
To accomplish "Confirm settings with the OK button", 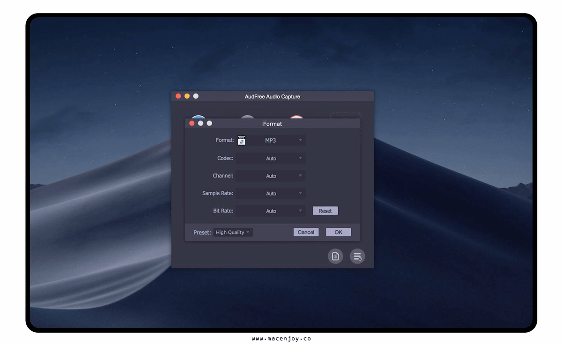I will click(338, 232).
